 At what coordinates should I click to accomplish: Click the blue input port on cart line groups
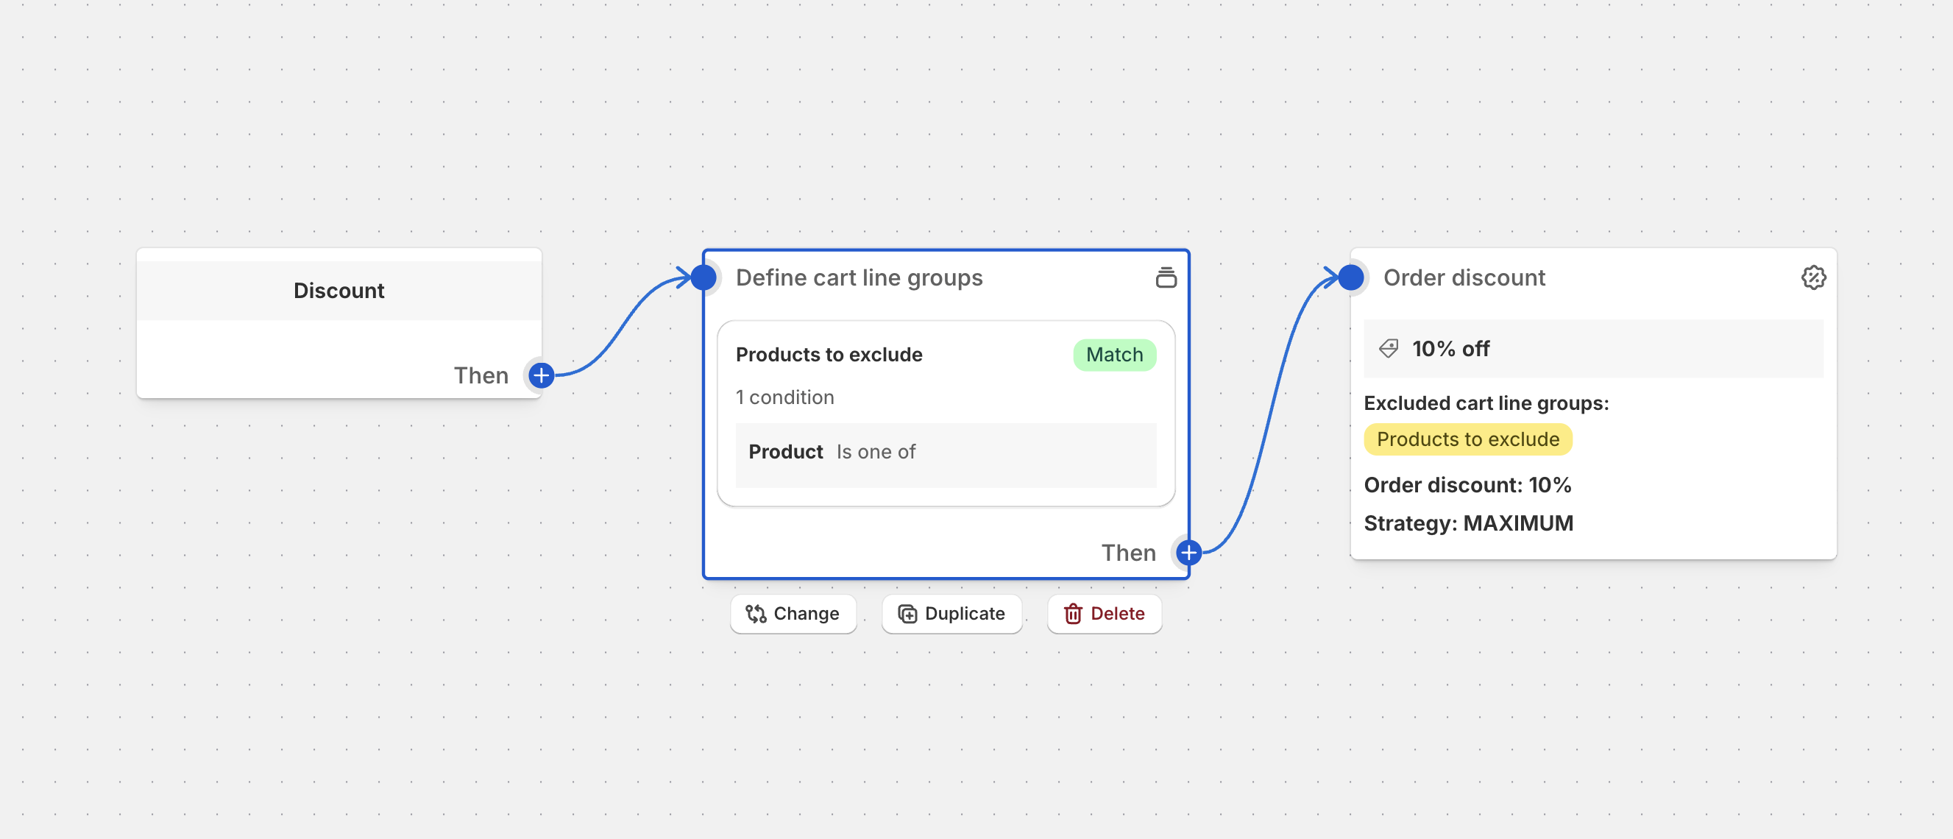[703, 277]
